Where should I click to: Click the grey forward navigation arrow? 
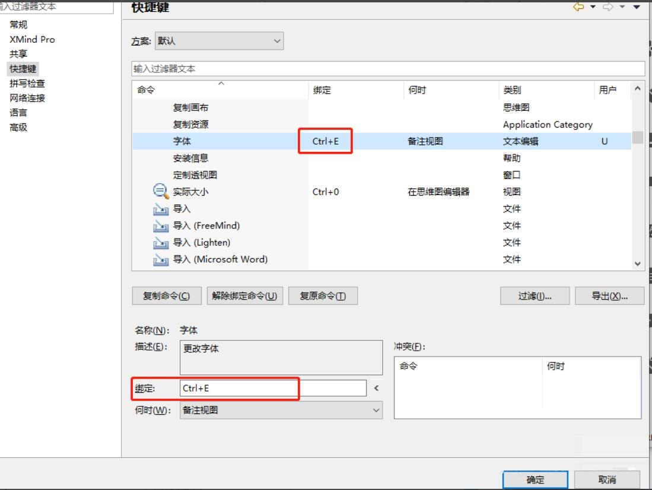pos(608,7)
